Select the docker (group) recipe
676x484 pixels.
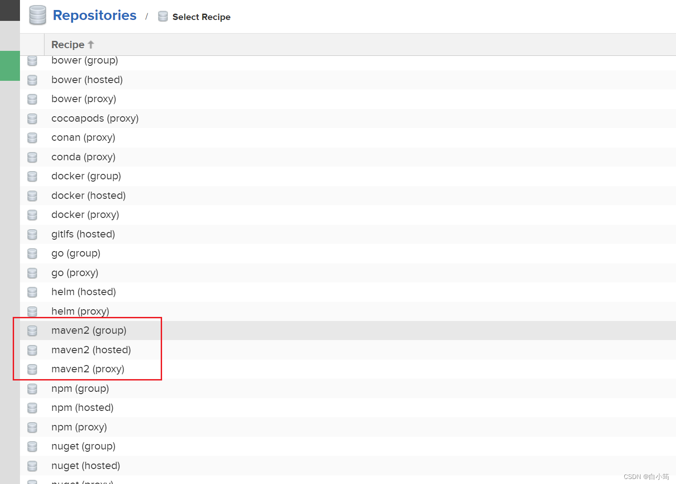tap(348, 176)
